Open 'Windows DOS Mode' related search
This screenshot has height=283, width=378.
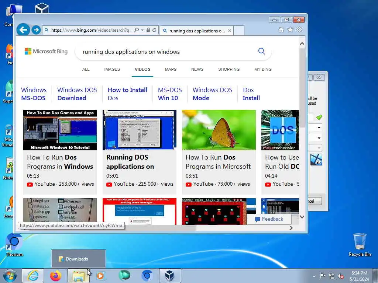[x=212, y=94]
